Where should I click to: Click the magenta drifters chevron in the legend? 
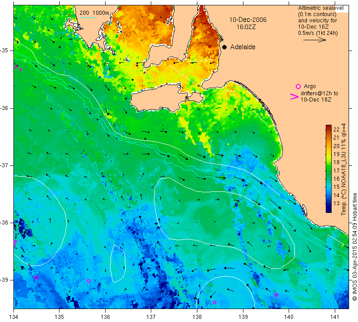click(294, 97)
